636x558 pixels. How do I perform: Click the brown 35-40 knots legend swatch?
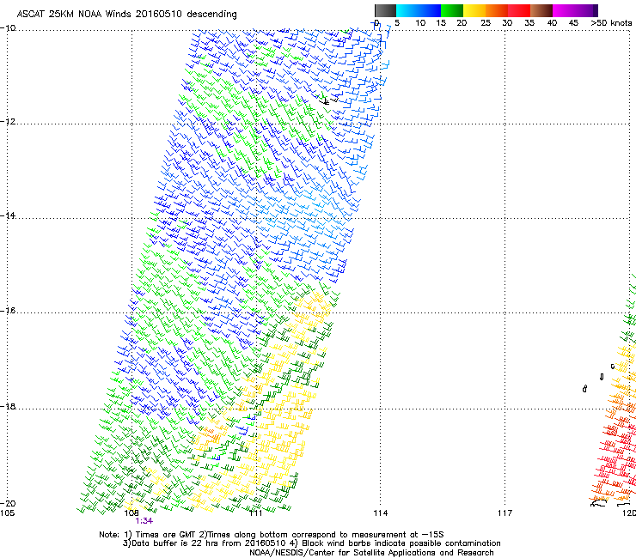click(x=541, y=10)
